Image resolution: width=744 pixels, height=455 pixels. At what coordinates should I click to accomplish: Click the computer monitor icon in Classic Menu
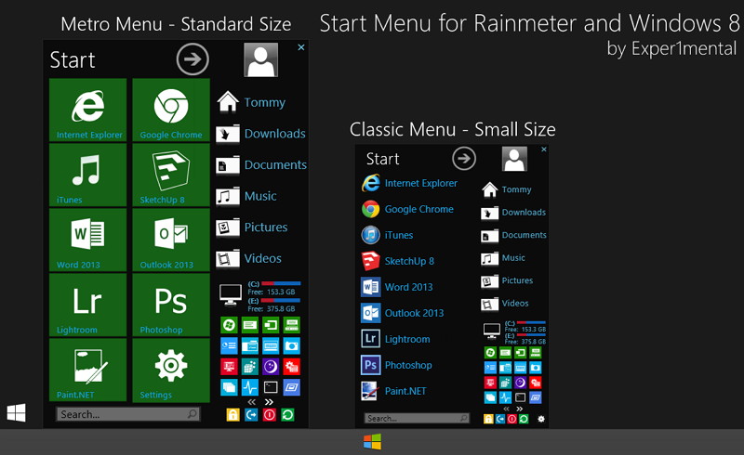tap(492, 331)
